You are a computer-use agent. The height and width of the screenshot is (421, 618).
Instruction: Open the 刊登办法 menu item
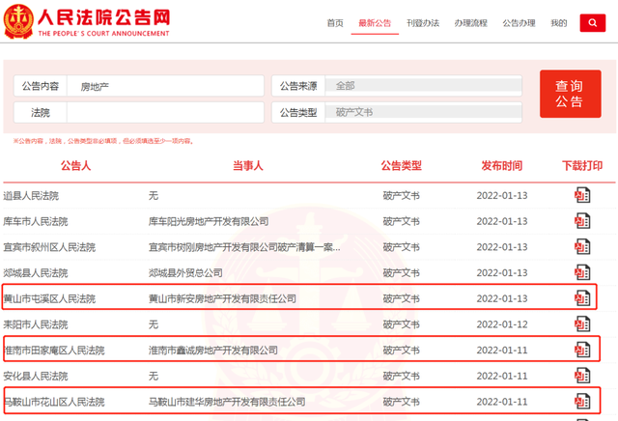click(x=423, y=23)
